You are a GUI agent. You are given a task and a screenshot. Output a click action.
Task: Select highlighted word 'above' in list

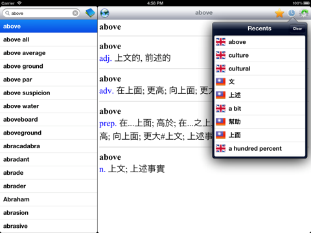pyautogui.click(x=49, y=27)
